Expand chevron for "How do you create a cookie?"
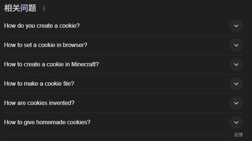The height and width of the screenshot is (141, 252). (236, 26)
